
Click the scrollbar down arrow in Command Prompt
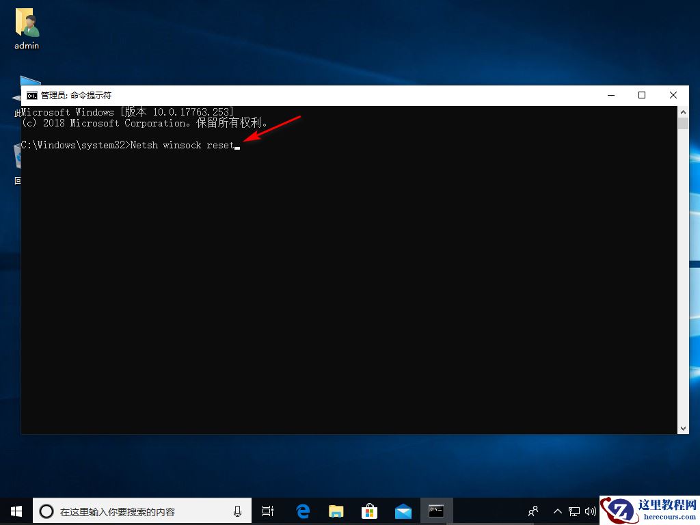coord(683,429)
